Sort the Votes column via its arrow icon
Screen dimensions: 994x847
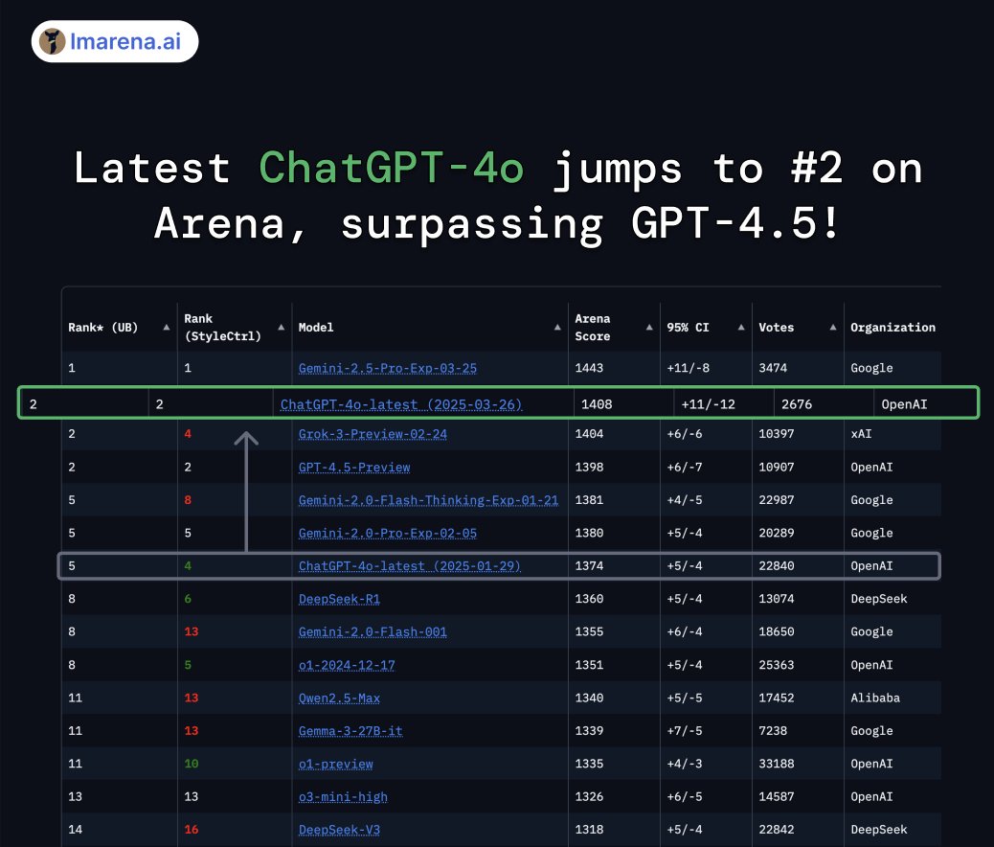831,327
